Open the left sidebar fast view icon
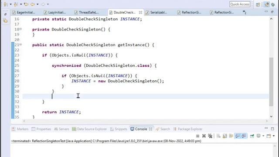This screenshot has height=157, width=279. tap(5, 20)
